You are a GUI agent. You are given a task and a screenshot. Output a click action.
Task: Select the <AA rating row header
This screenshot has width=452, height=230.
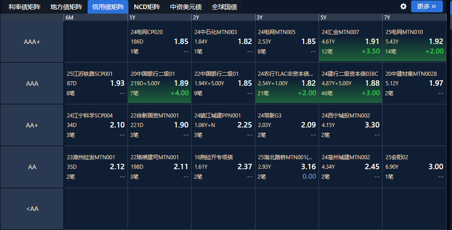32,209
